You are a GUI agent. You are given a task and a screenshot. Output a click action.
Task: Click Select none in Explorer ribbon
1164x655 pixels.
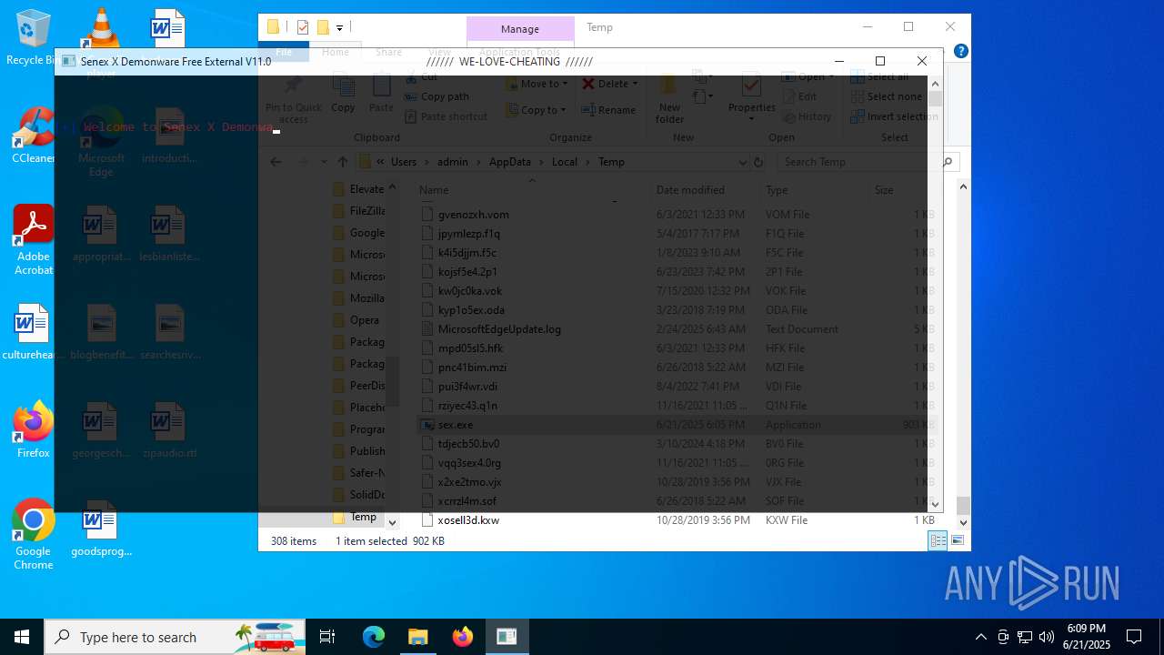pyautogui.click(x=887, y=96)
